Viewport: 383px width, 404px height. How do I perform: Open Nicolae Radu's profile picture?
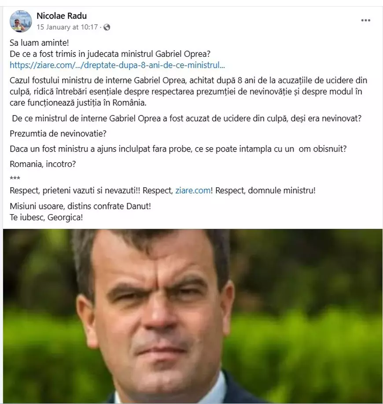click(21, 22)
